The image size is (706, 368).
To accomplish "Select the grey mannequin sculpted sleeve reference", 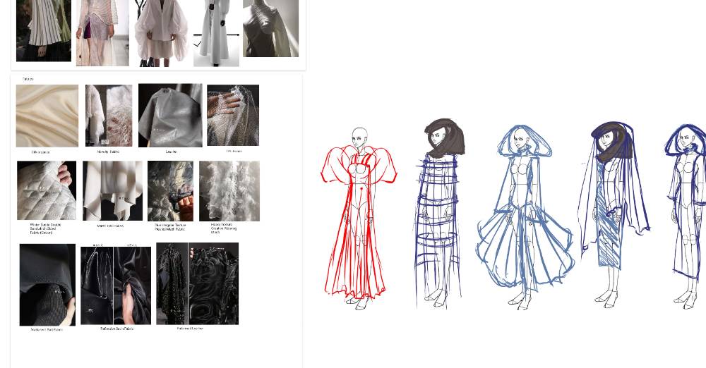I will click(x=270, y=28).
